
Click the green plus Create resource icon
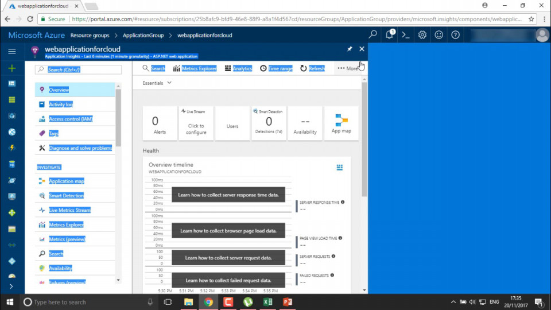[12, 68]
